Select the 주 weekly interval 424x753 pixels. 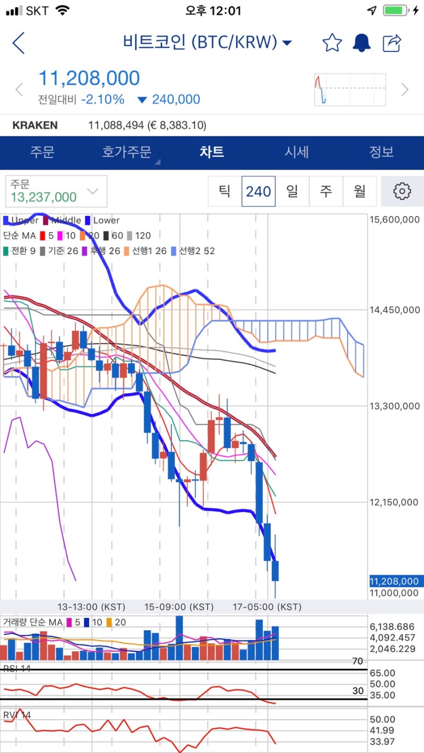[326, 191]
